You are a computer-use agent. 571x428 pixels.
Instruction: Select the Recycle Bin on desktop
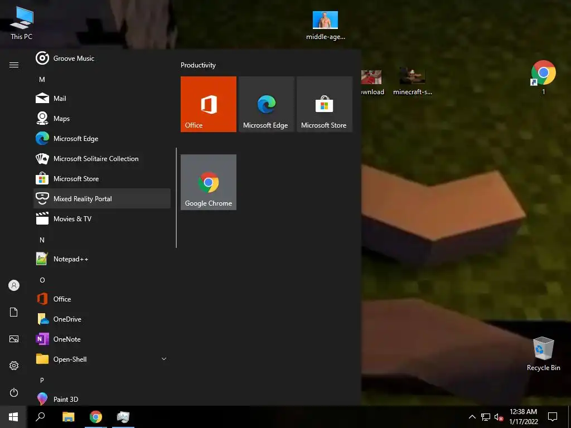(x=543, y=354)
